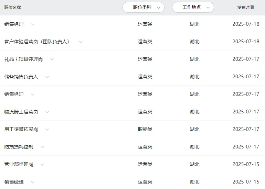Click 运营类 in the 营业部经理岗 row
The image size is (265, 189).
pos(145,165)
